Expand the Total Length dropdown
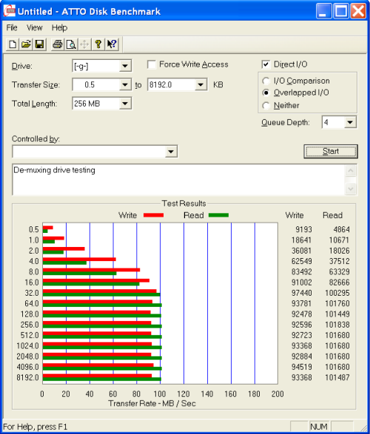The image size is (370, 434). pyautogui.click(x=125, y=104)
